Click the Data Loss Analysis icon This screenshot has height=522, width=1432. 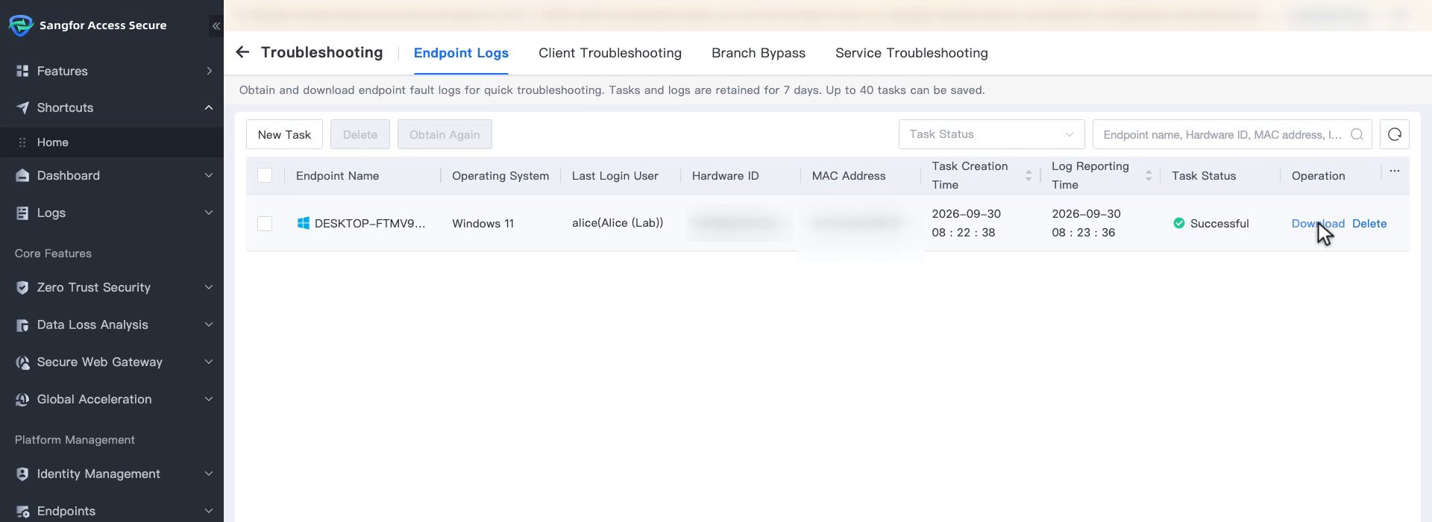22,324
